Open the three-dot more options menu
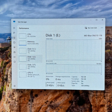The height and width of the screenshot is (112, 112). click(x=102, y=28)
